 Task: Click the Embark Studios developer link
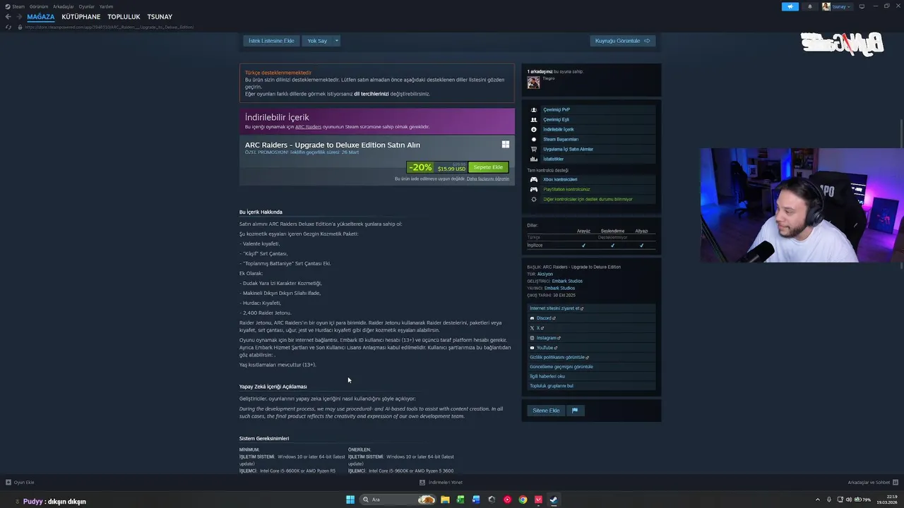pyautogui.click(x=567, y=282)
